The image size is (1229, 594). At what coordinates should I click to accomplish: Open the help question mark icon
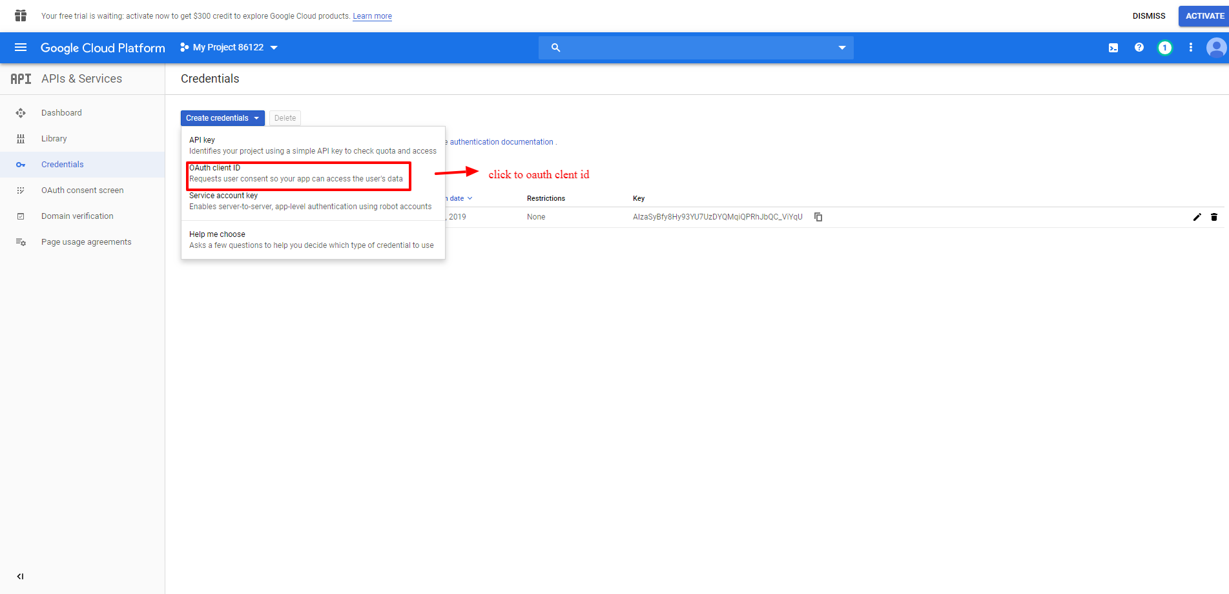pyautogui.click(x=1139, y=48)
